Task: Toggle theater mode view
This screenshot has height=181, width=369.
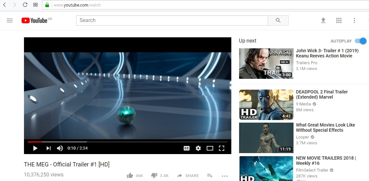Action: pos(210,148)
